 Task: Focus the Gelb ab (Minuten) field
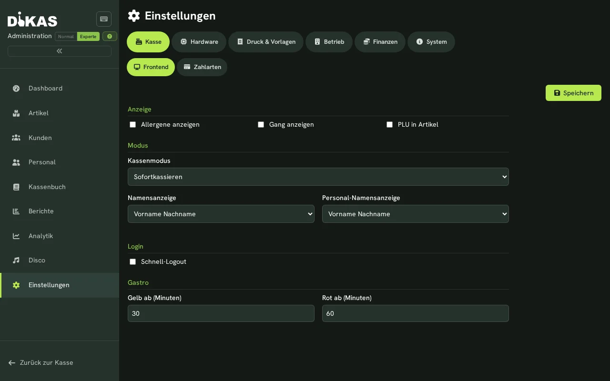[221, 313]
